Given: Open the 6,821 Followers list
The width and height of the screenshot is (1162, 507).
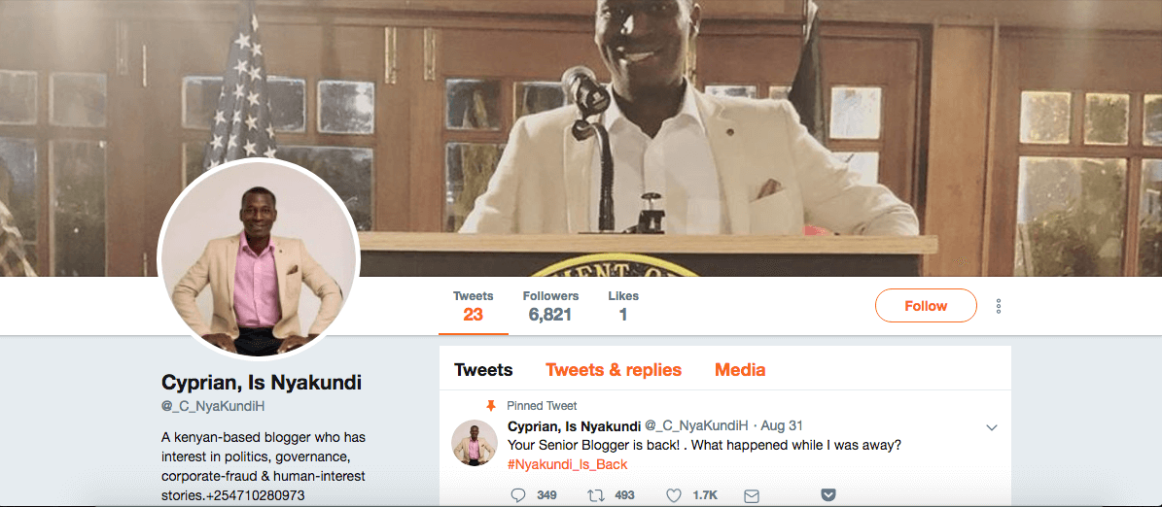Looking at the screenshot, I should click(550, 306).
